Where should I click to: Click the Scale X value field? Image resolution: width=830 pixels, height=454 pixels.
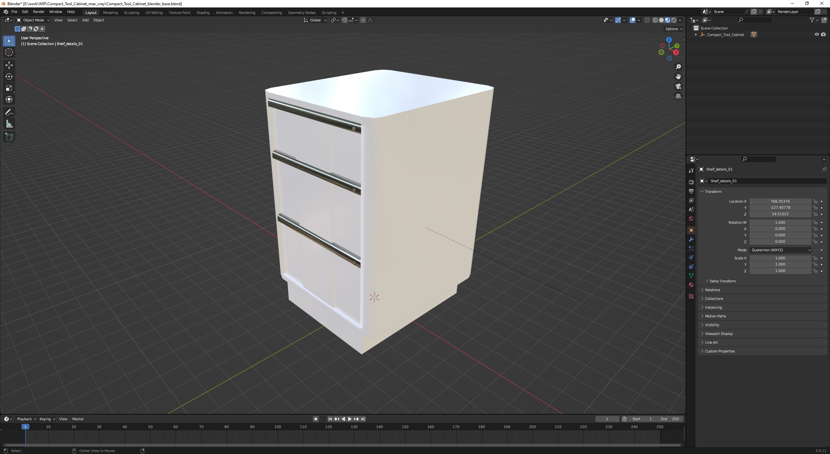pos(780,258)
